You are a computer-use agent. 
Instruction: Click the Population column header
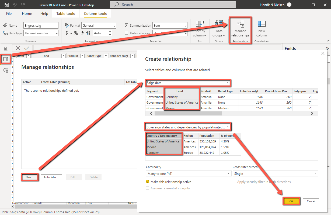click(x=209, y=136)
